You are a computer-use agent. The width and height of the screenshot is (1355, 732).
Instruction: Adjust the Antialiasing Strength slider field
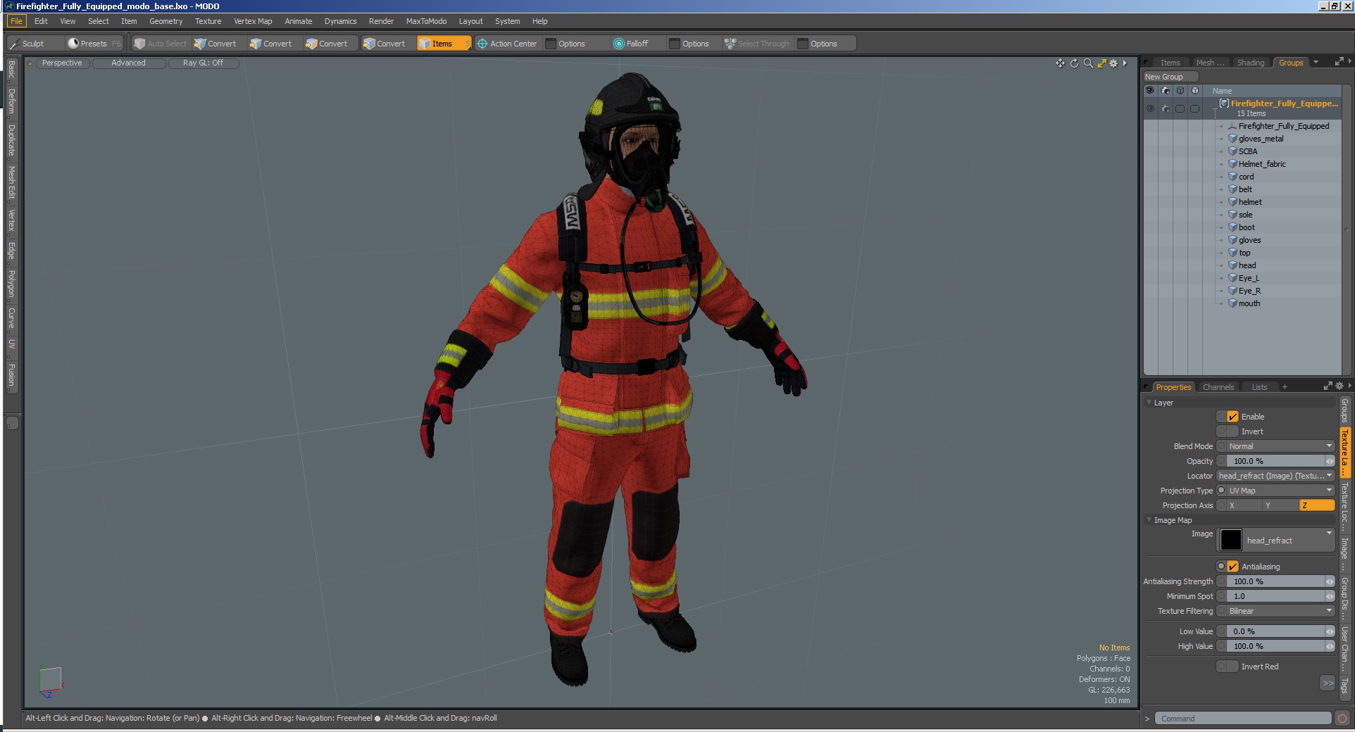pos(1280,581)
